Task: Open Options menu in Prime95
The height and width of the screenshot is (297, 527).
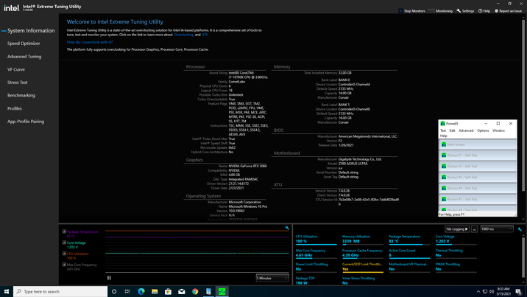Action: (483, 130)
